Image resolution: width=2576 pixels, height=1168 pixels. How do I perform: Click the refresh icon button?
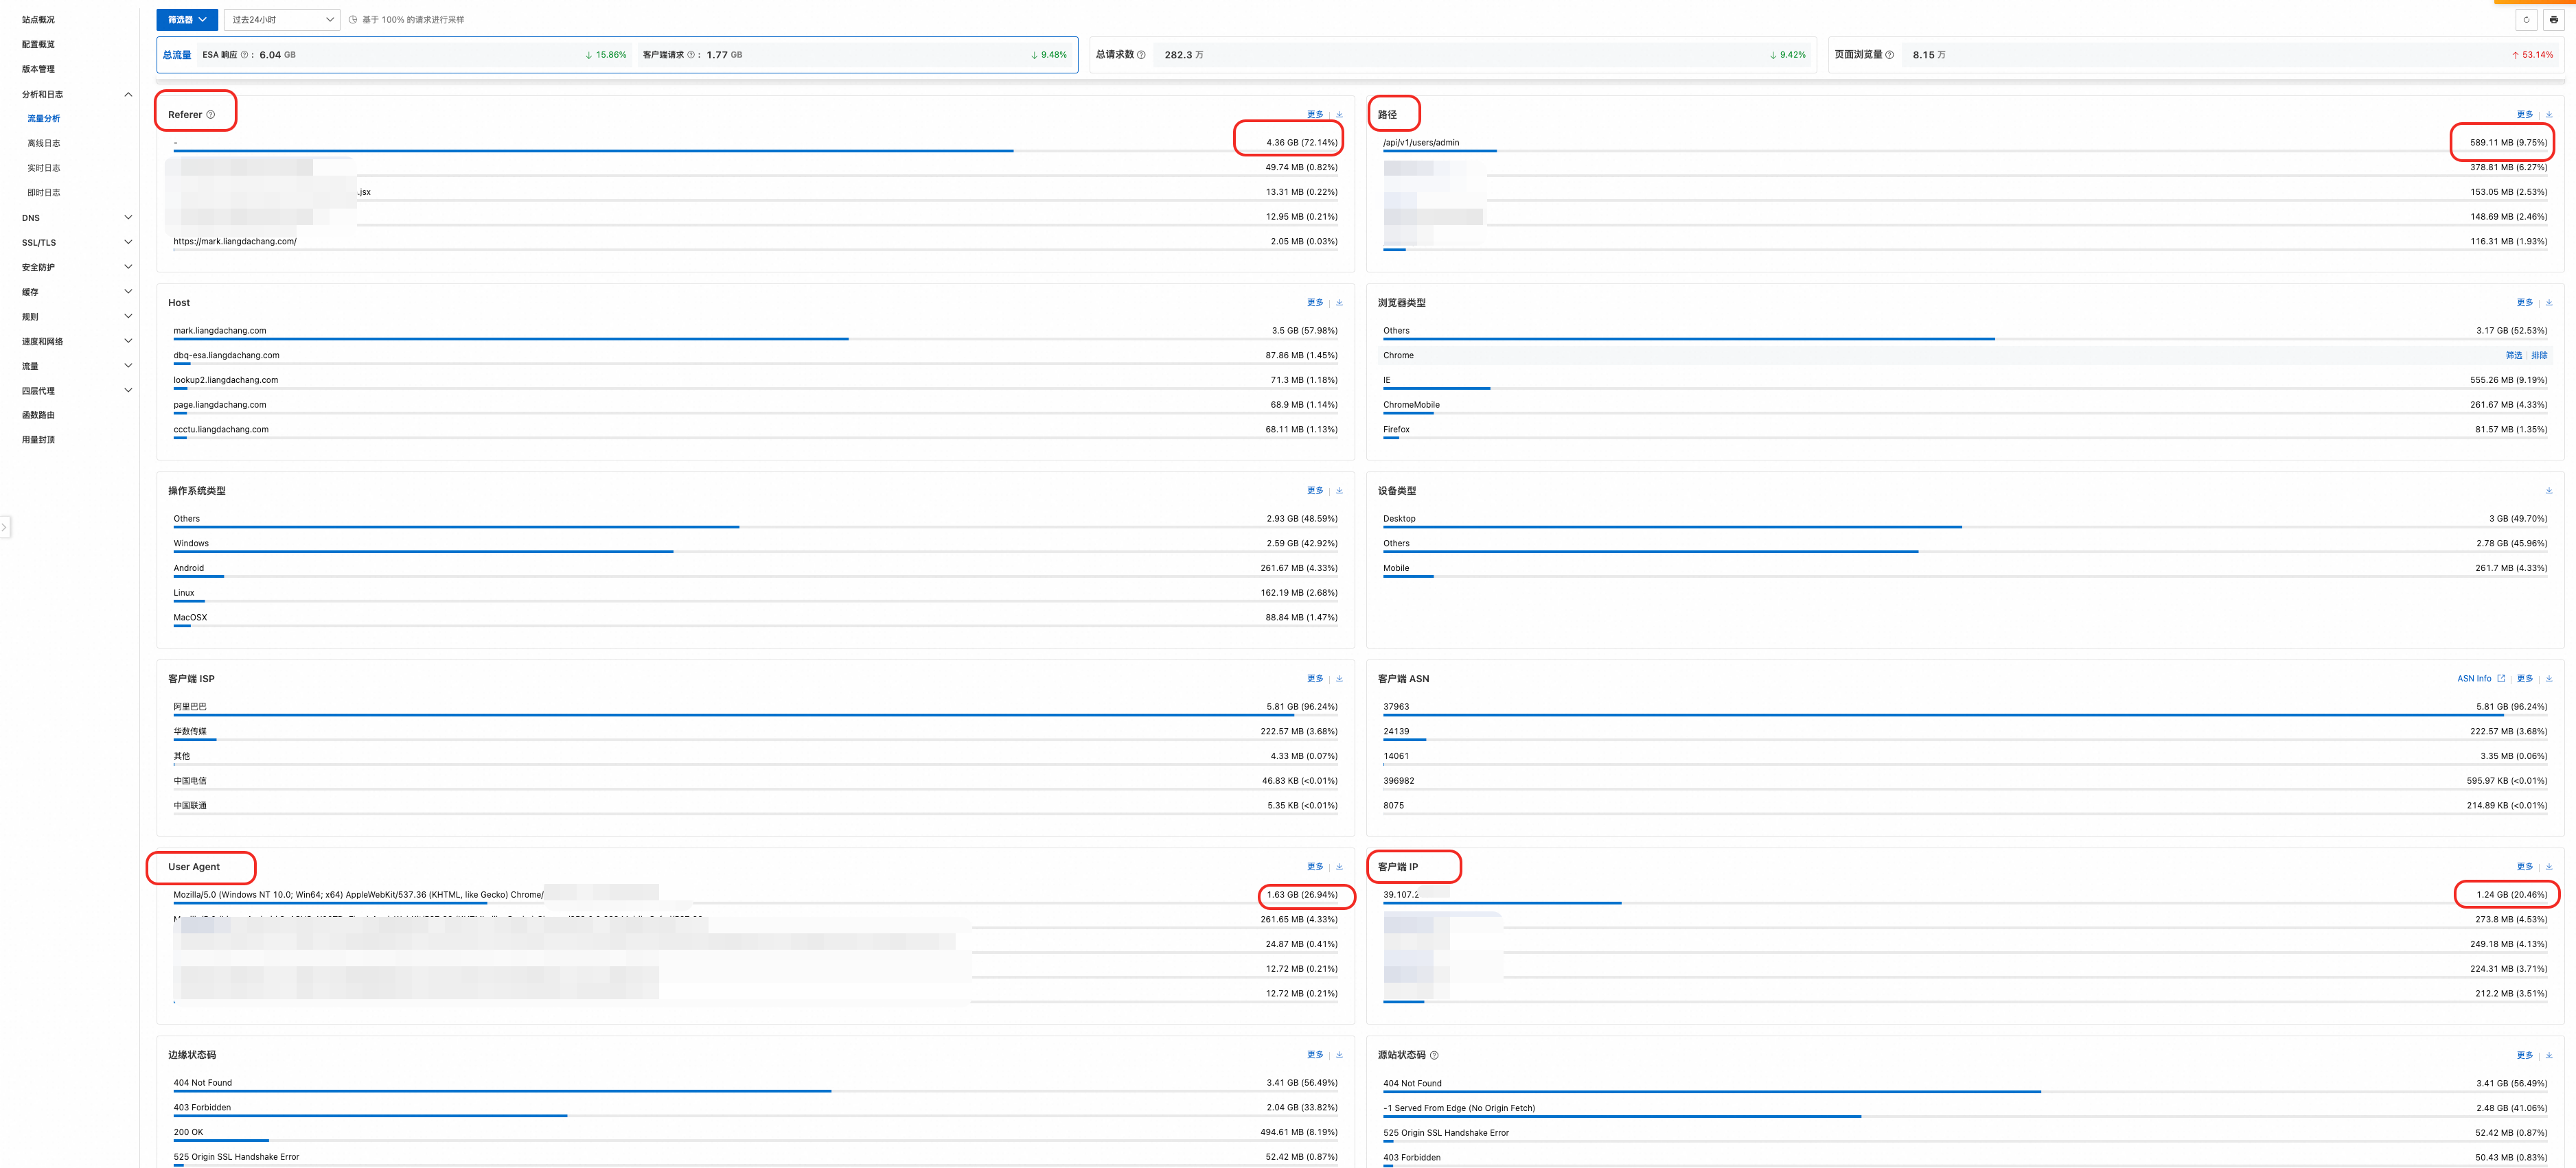[2526, 20]
